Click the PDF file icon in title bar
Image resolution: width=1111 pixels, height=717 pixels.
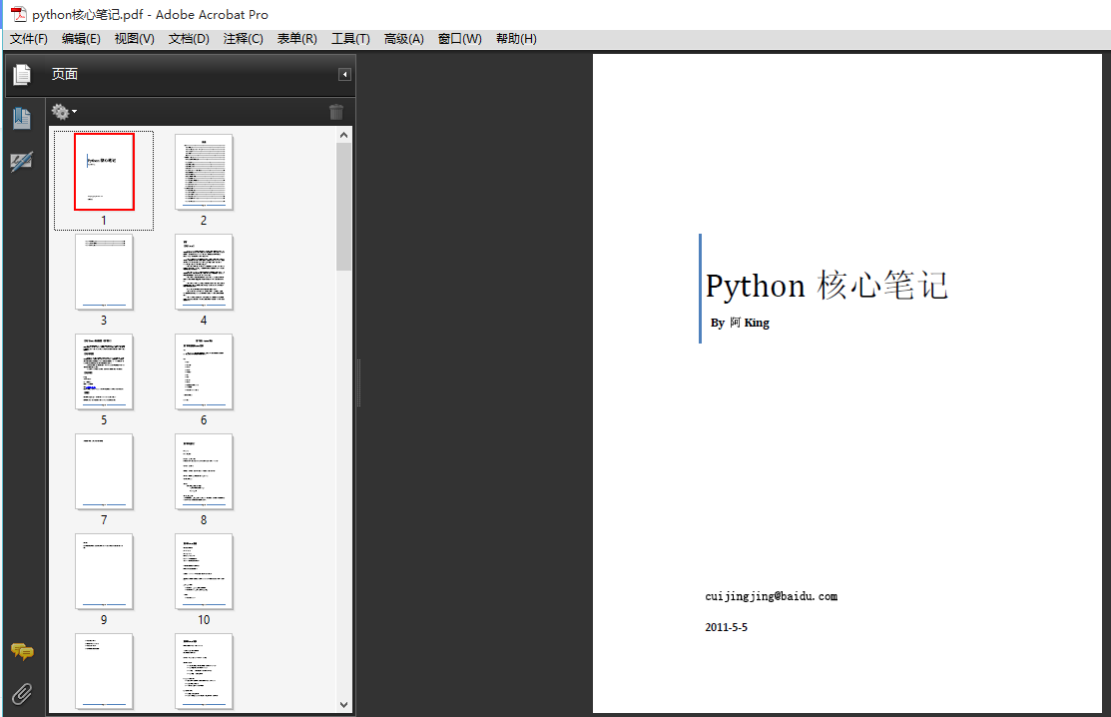[x=18, y=14]
